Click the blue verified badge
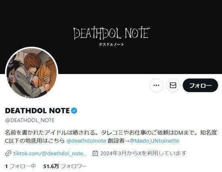222x172 pixels. click(74, 111)
